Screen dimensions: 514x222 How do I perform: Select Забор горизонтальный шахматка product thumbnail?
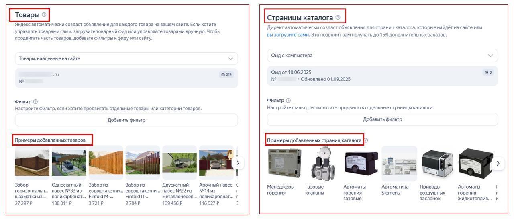[32, 163]
